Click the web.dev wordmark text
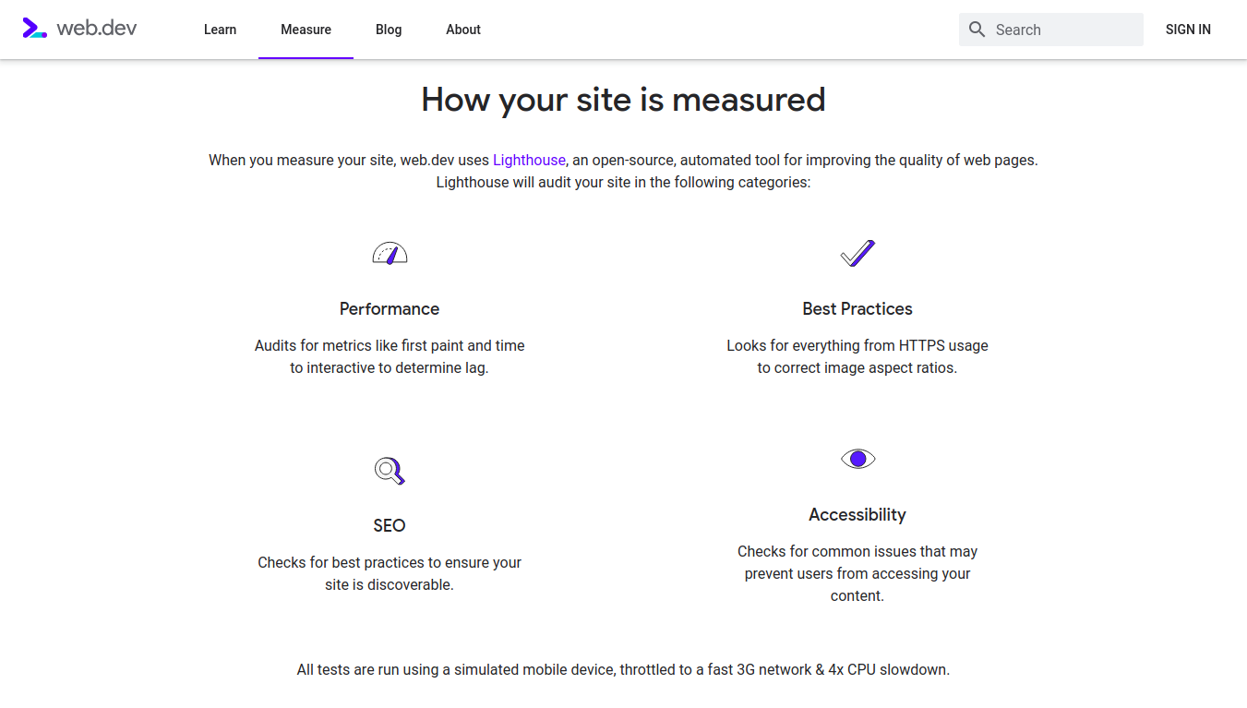 [97, 29]
